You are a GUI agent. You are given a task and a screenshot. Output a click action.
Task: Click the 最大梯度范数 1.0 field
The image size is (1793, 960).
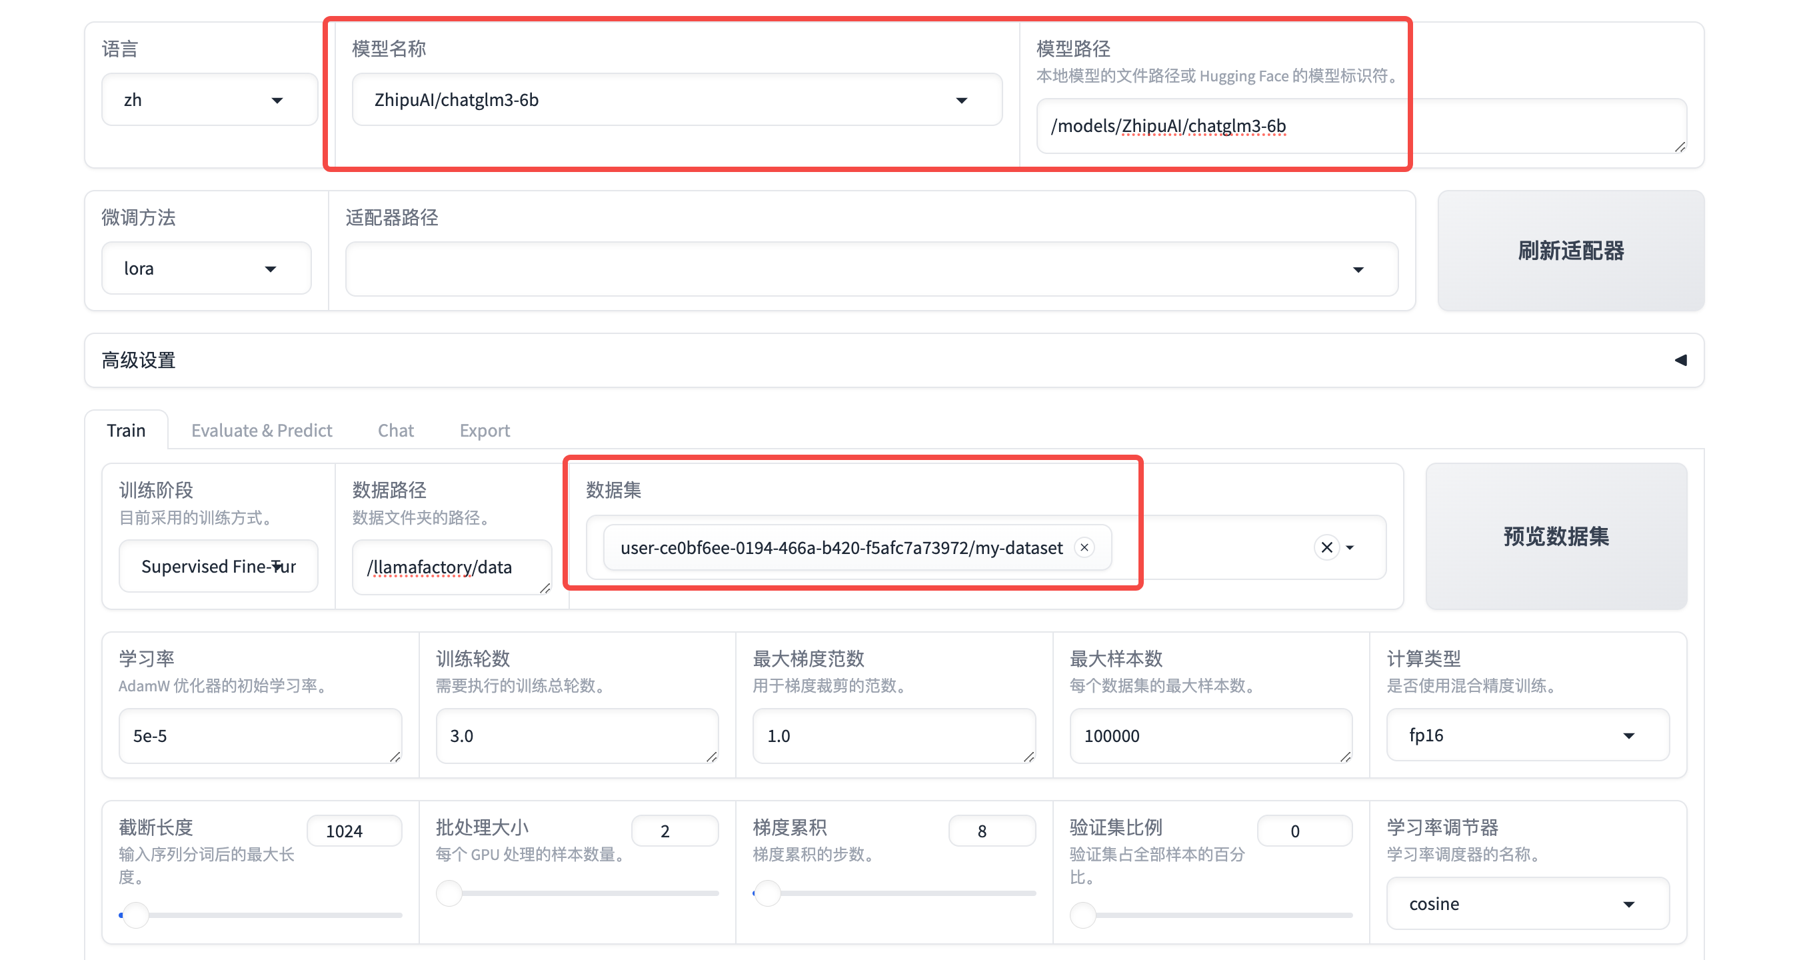(894, 736)
